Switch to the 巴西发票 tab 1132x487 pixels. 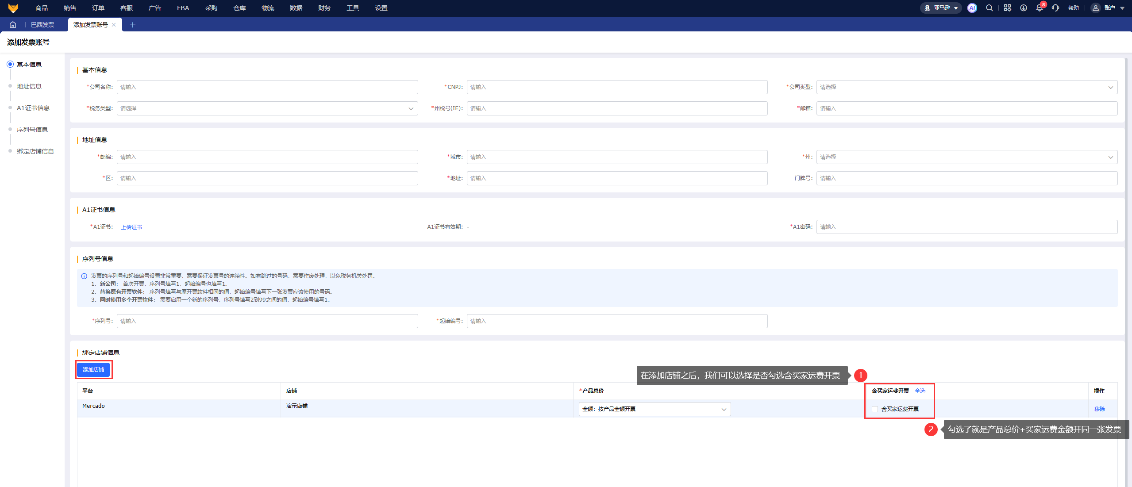click(x=42, y=25)
